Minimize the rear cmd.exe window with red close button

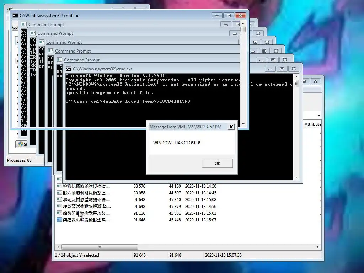click(217, 16)
